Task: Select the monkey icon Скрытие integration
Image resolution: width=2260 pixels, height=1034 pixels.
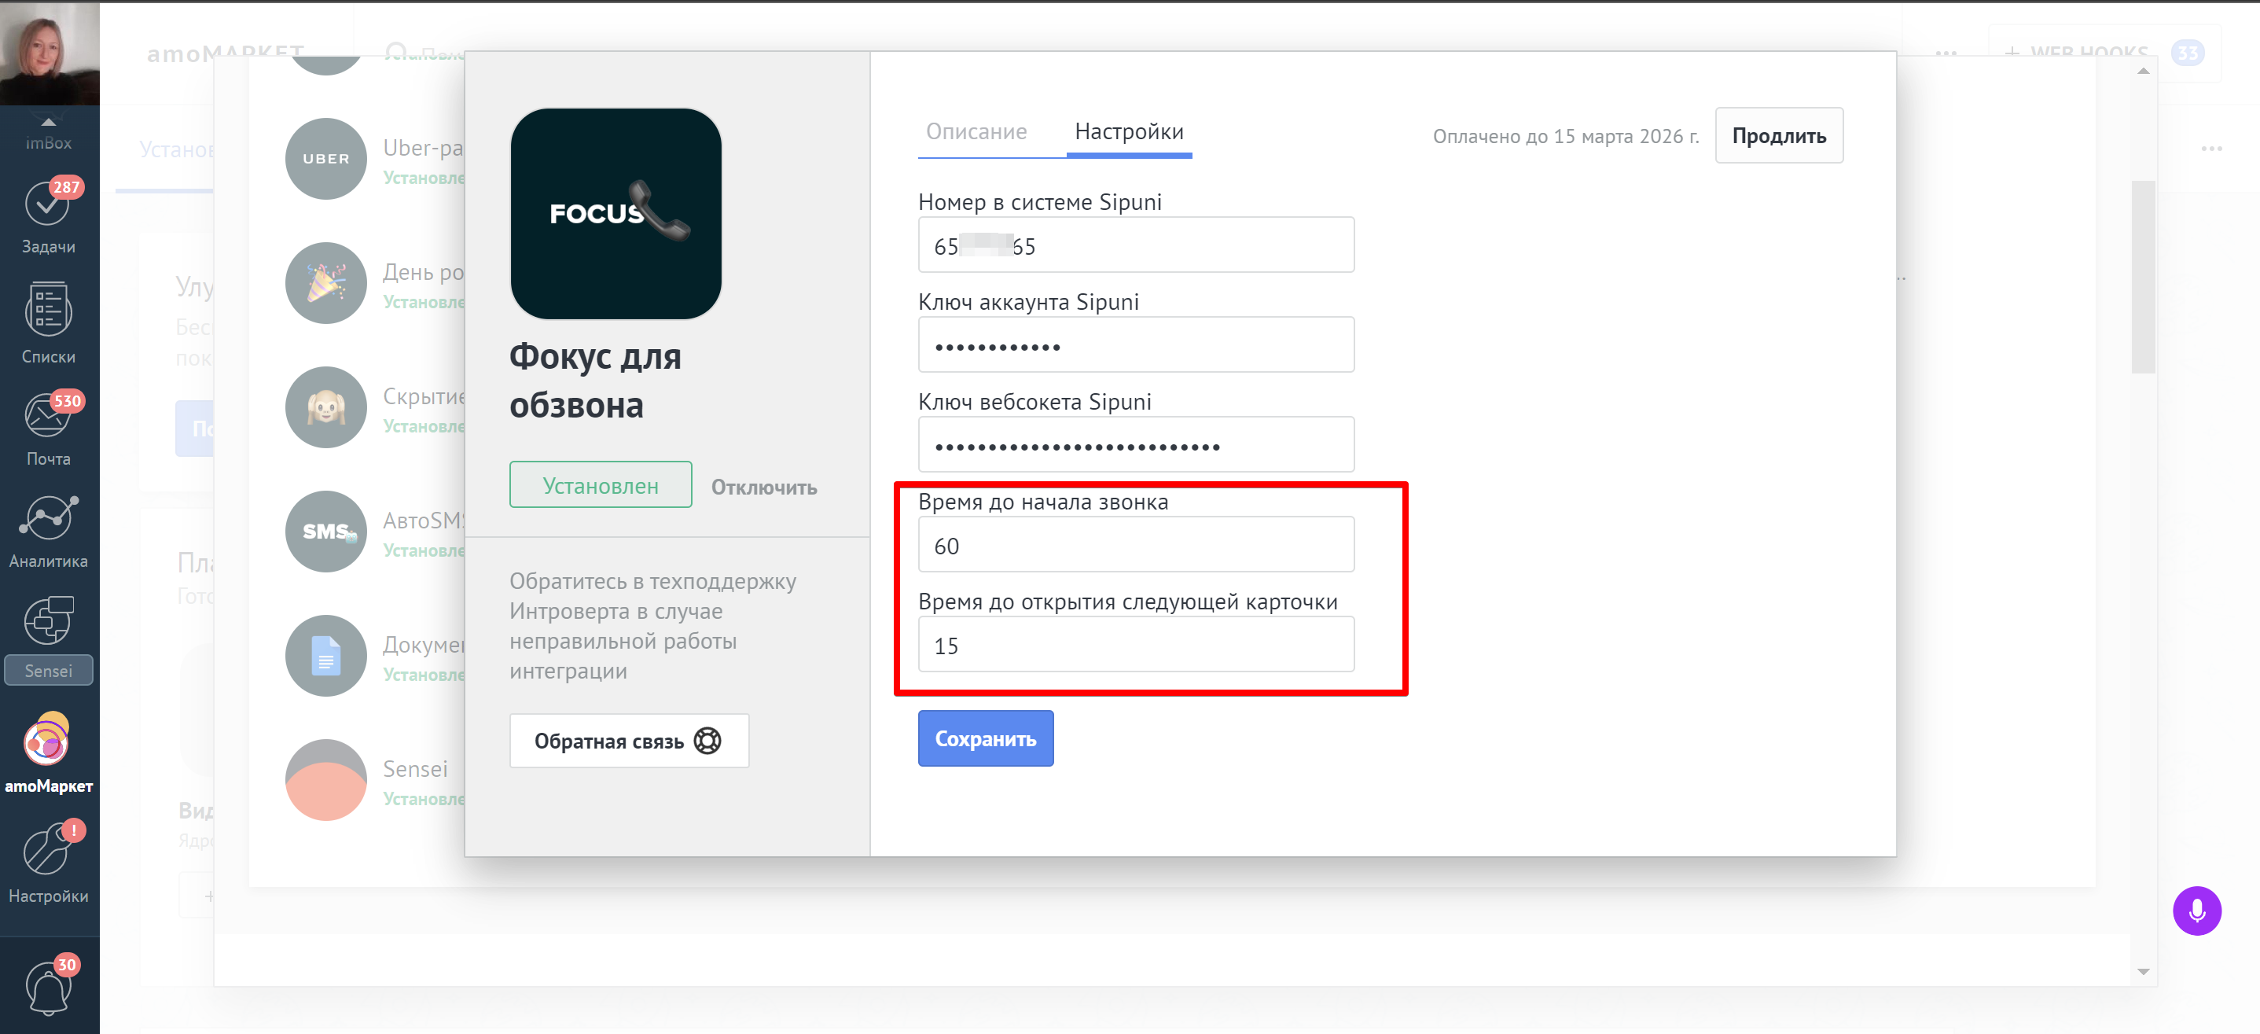Action: click(325, 407)
